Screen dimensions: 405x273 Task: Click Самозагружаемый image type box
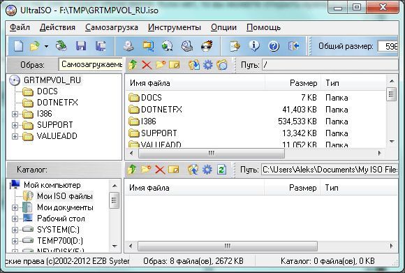pyautogui.click(x=91, y=64)
